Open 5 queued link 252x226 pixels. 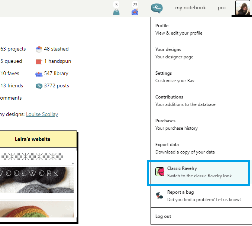coord(11,61)
